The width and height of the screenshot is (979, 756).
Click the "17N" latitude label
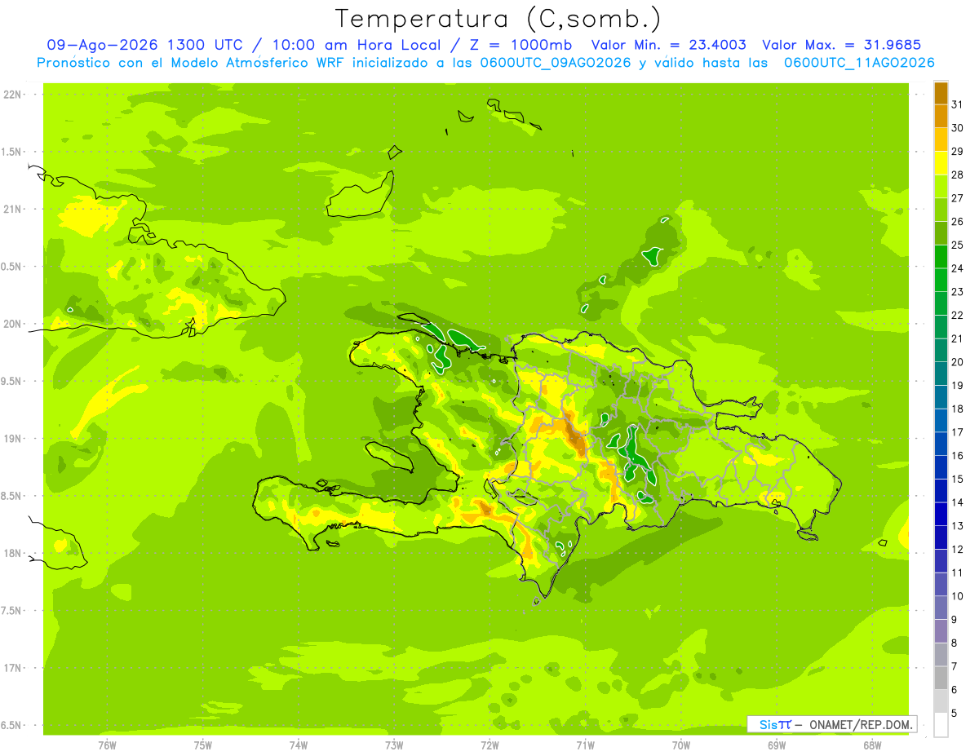click(x=13, y=668)
